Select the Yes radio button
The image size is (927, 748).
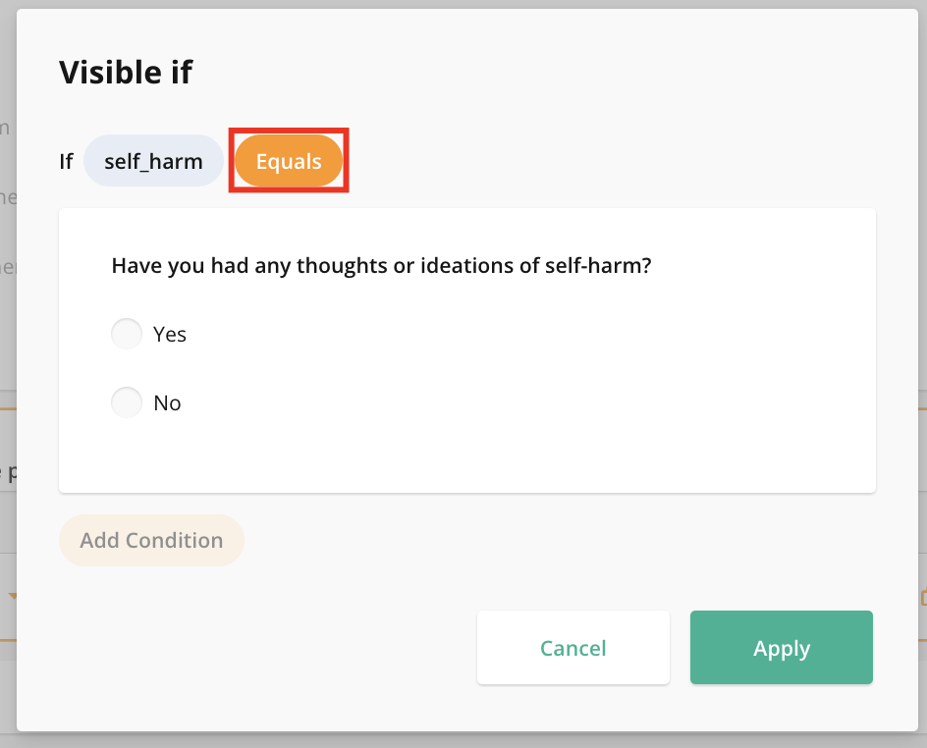pos(127,335)
